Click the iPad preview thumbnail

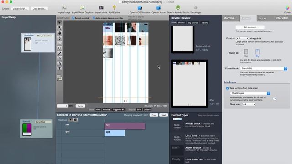click(x=189, y=83)
